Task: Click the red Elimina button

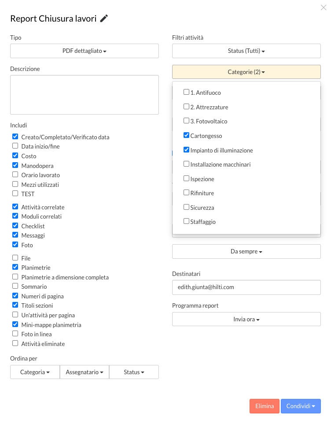Action: (x=264, y=406)
